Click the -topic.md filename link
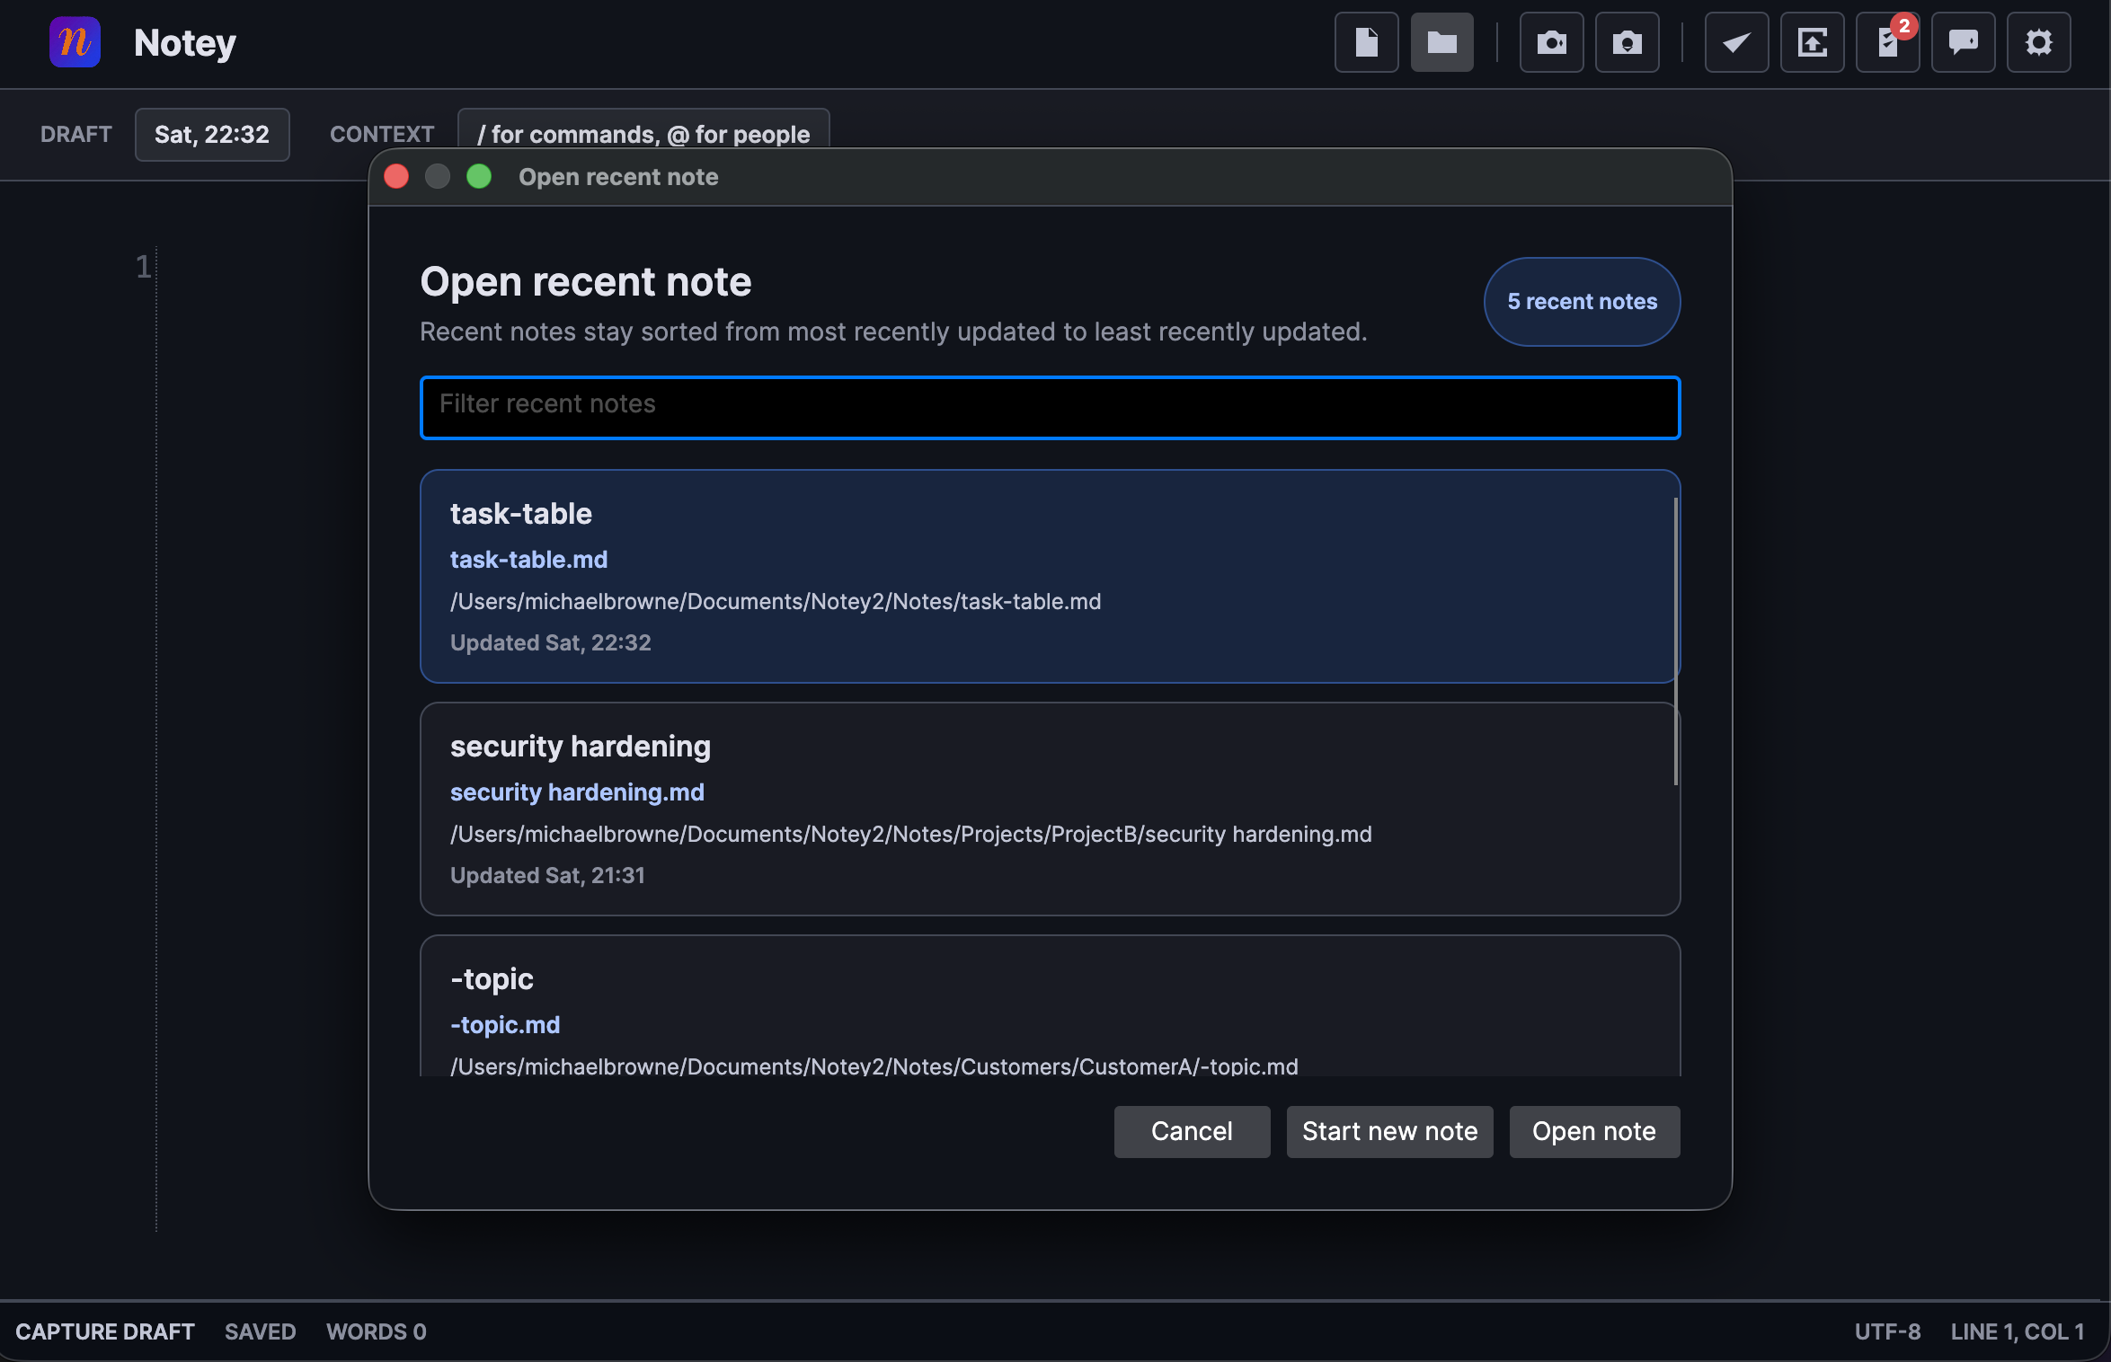The width and height of the screenshot is (2111, 1362). coord(505,1025)
